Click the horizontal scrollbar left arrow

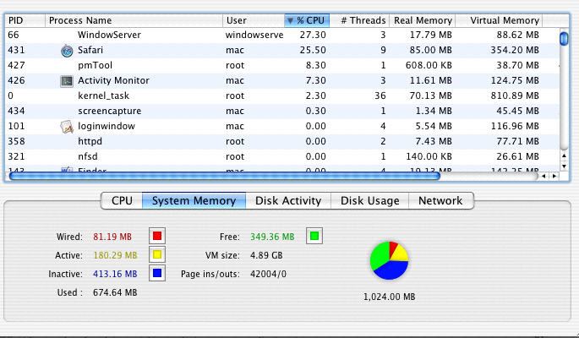tap(543, 177)
